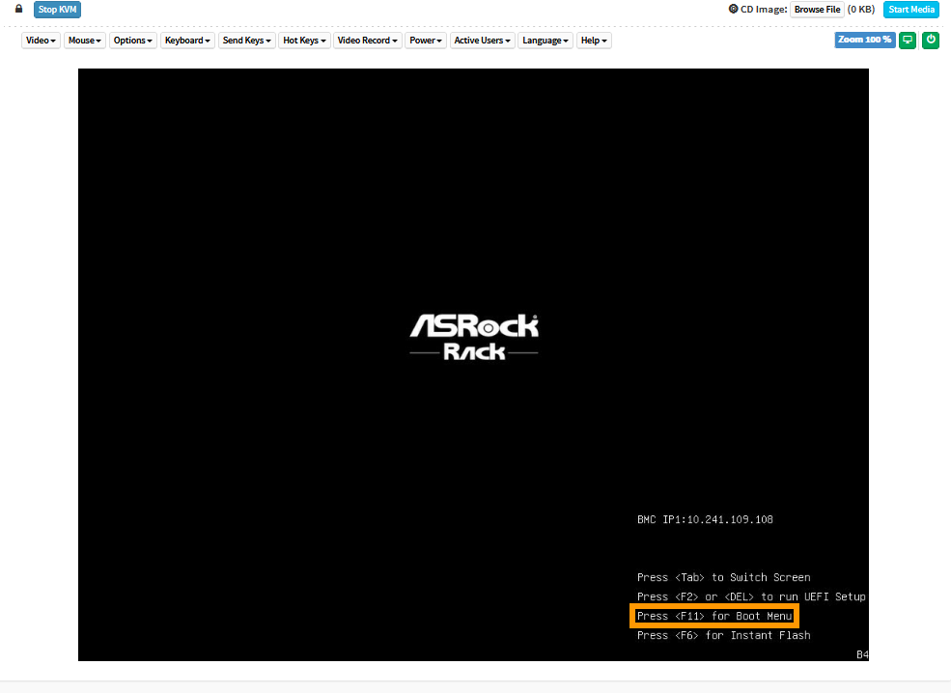Open the Send Keys menu
Screen dimensions: 951x693
[246, 41]
